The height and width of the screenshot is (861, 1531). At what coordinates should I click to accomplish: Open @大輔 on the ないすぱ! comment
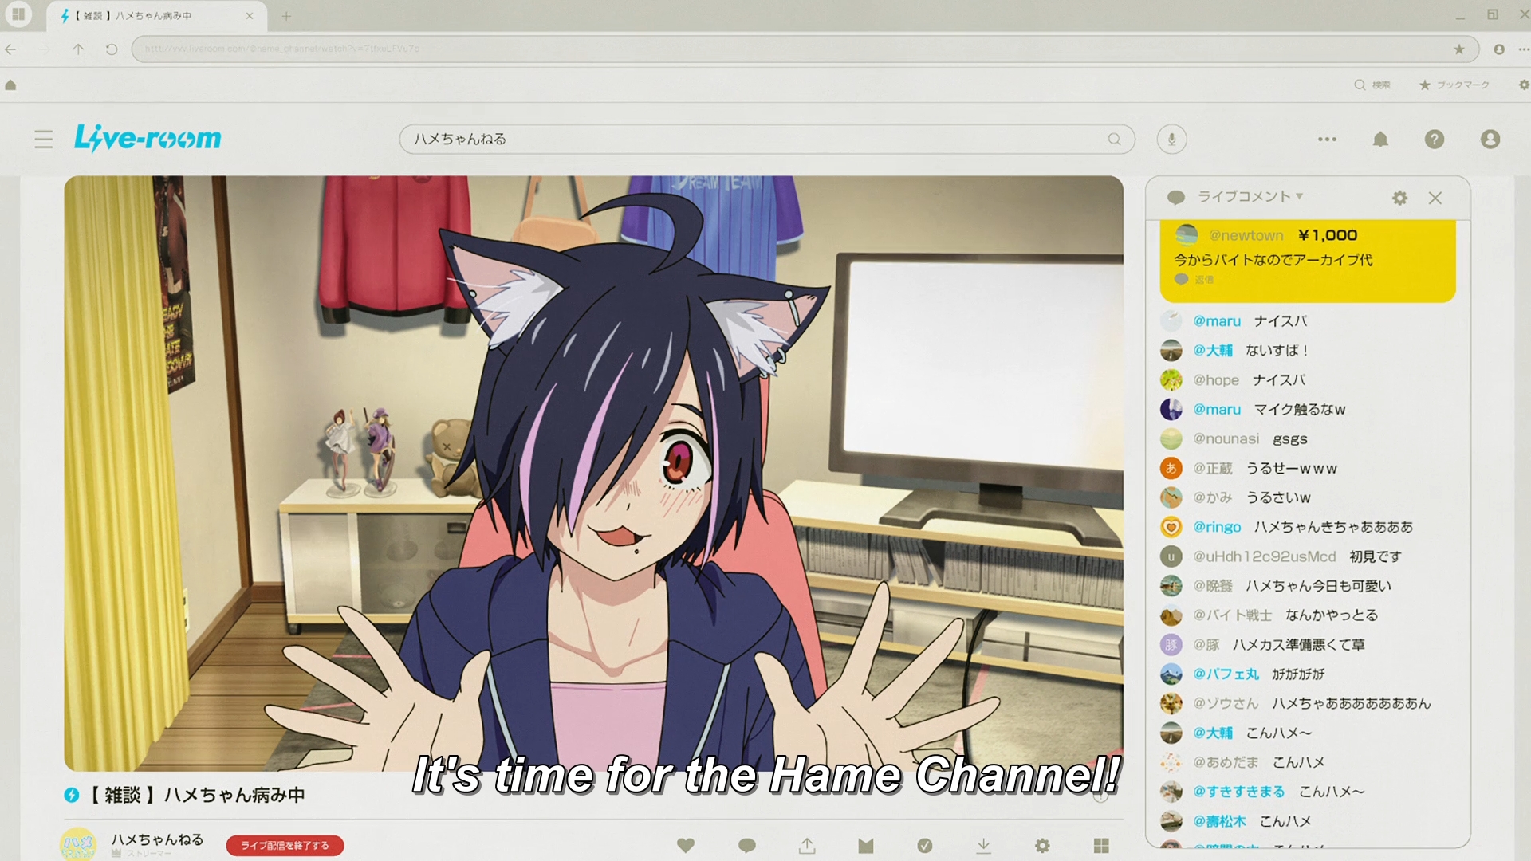coord(1213,351)
